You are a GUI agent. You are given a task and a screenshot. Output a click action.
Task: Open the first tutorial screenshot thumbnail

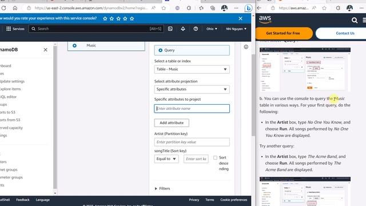(x=305, y=70)
